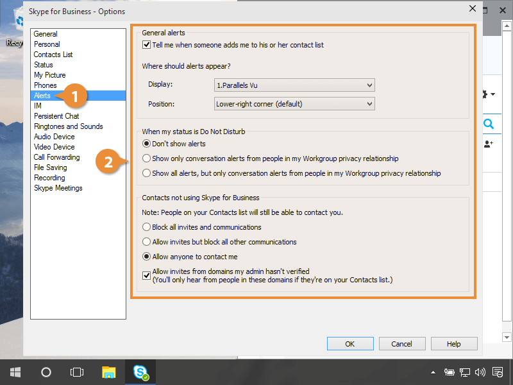Click the OK button
The height and width of the screenshot is (385, 513).
(349, 344)
